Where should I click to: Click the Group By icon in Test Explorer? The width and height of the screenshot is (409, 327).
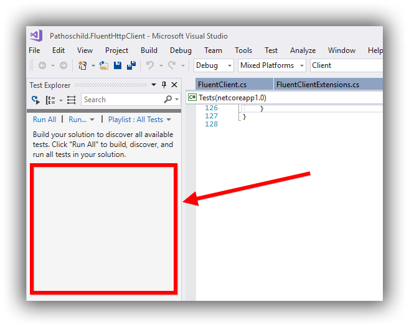[50, 100]
